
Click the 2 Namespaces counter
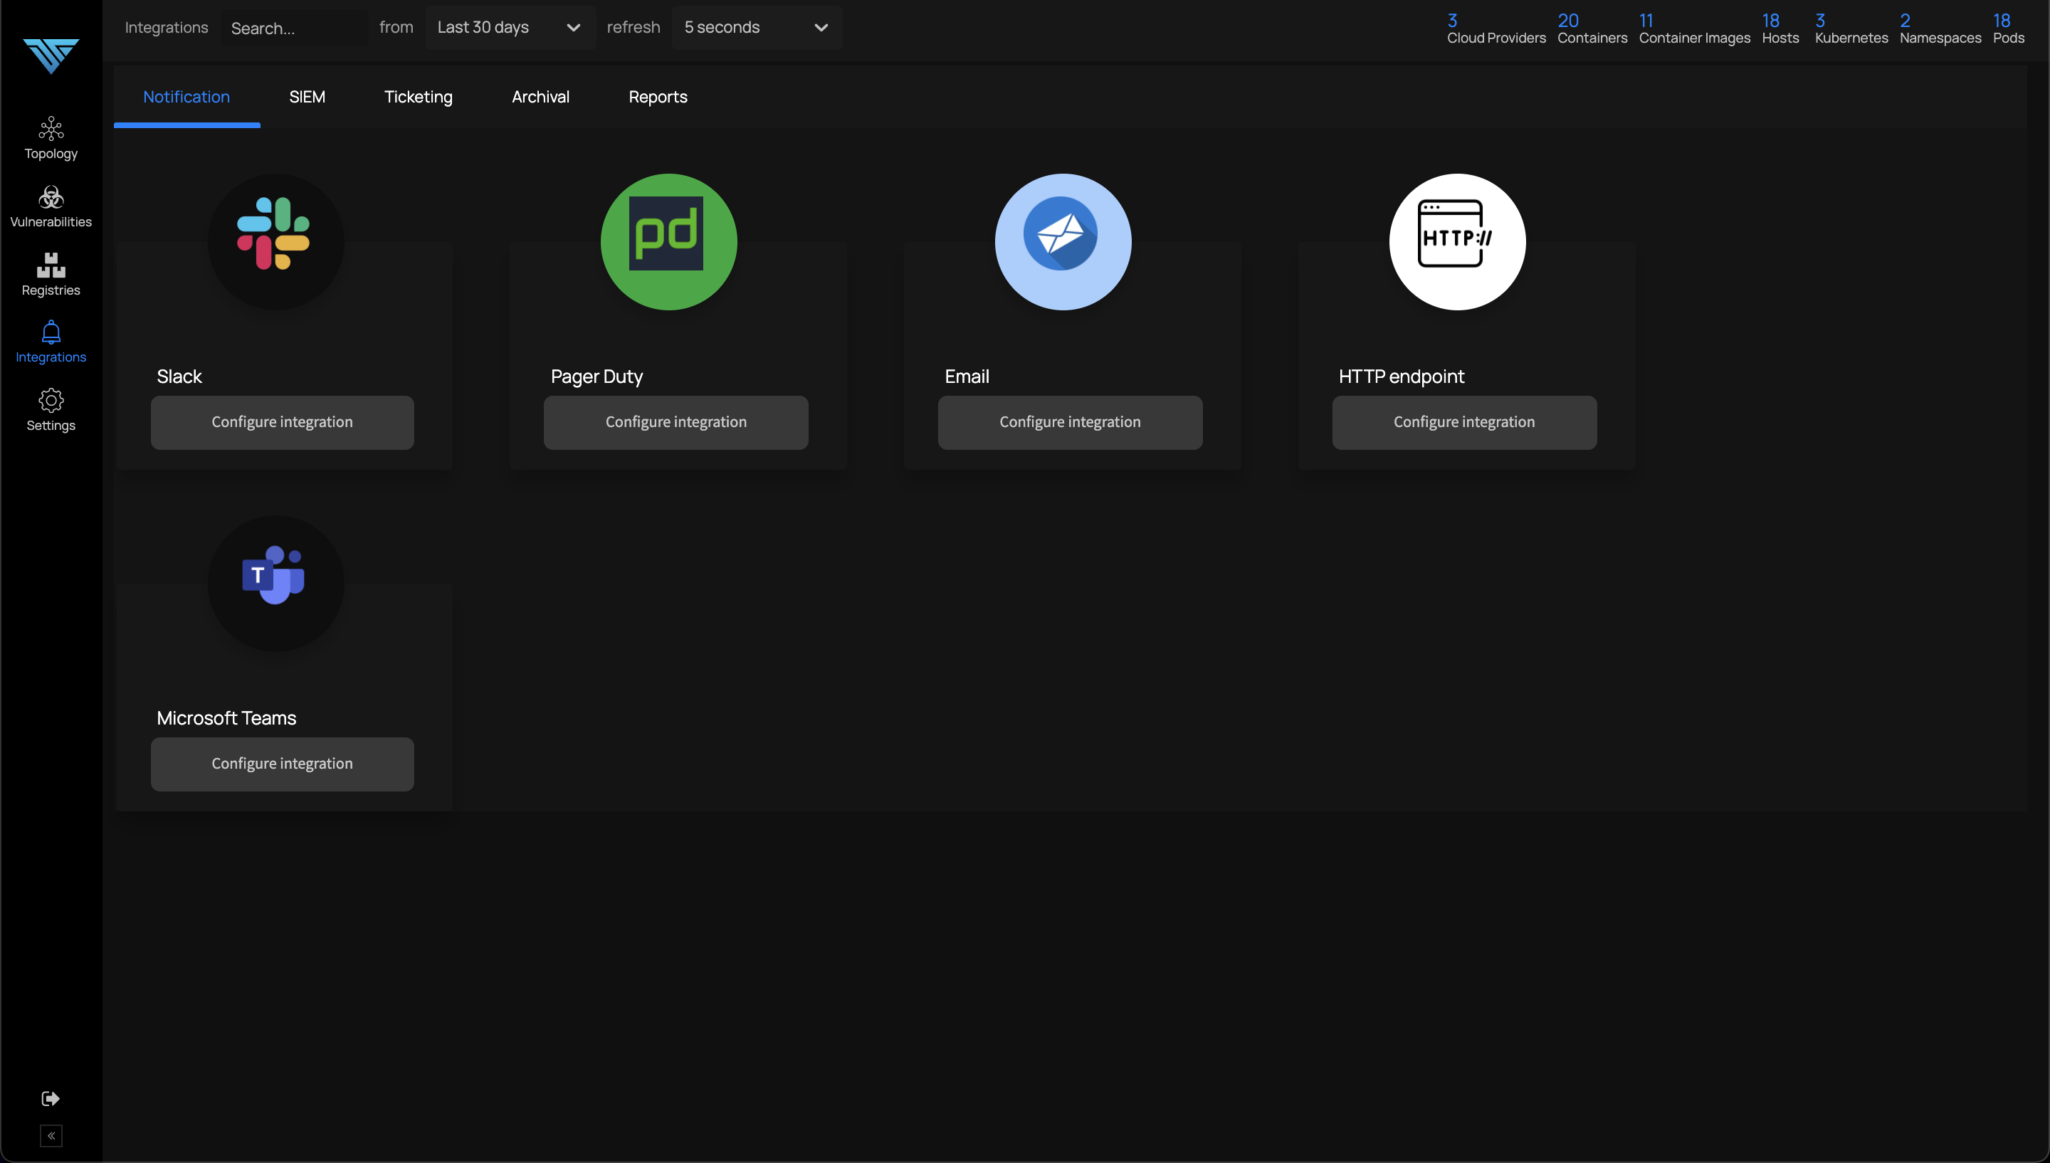[1940, 28]
